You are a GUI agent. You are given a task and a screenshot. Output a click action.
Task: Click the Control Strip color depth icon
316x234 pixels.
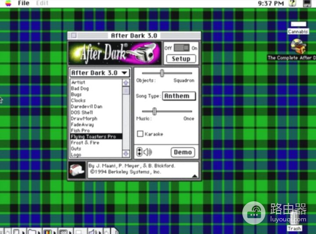48,232
